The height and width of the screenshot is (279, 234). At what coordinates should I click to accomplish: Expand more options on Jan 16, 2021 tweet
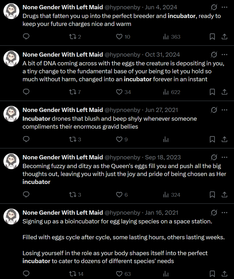click(224, 213)
